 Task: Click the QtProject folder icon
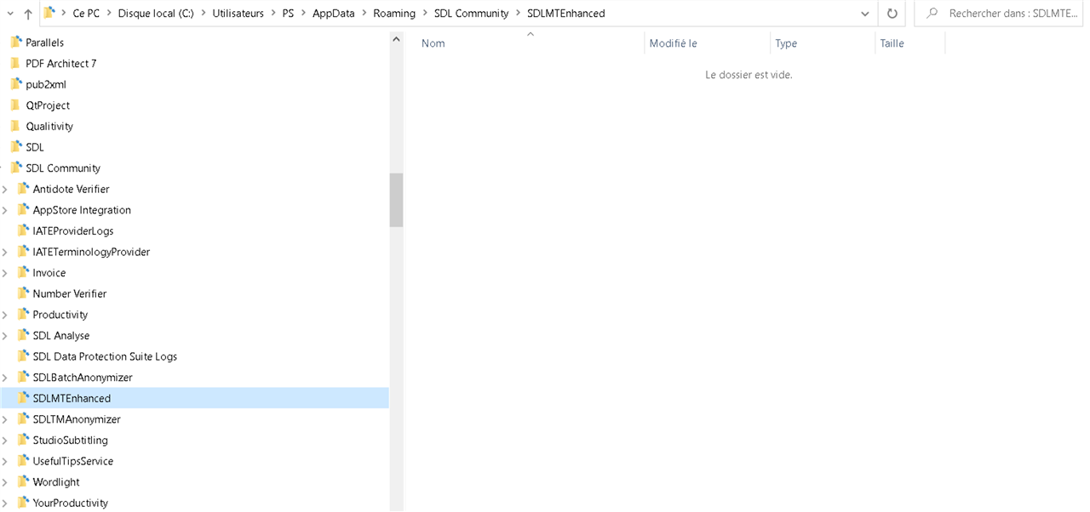15,105
